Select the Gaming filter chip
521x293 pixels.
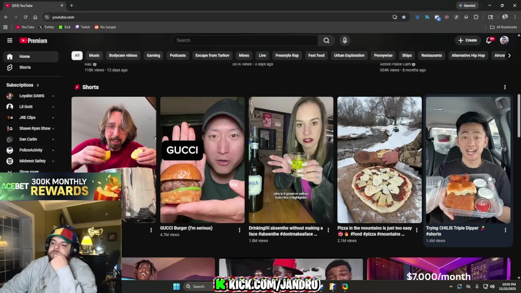pyautogui.click(x=153, y=55)
